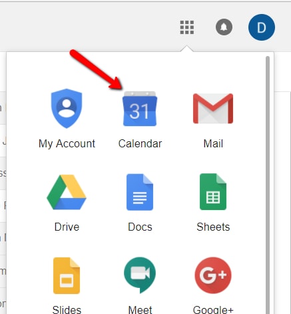Screen dimensions: 291x314
Task: Open the My Account shield icon
Action: coord(67,109)
